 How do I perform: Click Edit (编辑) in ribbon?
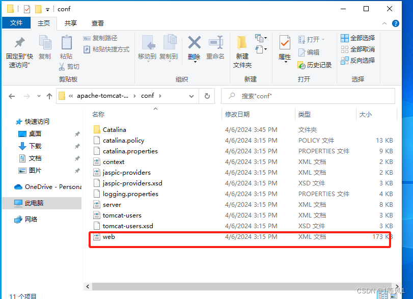[309, 52]
